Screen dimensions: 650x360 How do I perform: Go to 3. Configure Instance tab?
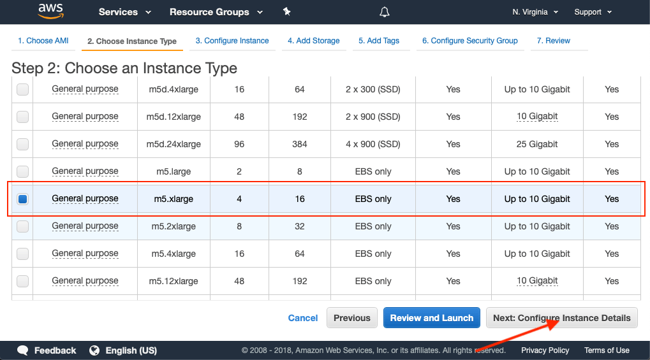pos(232,41)
